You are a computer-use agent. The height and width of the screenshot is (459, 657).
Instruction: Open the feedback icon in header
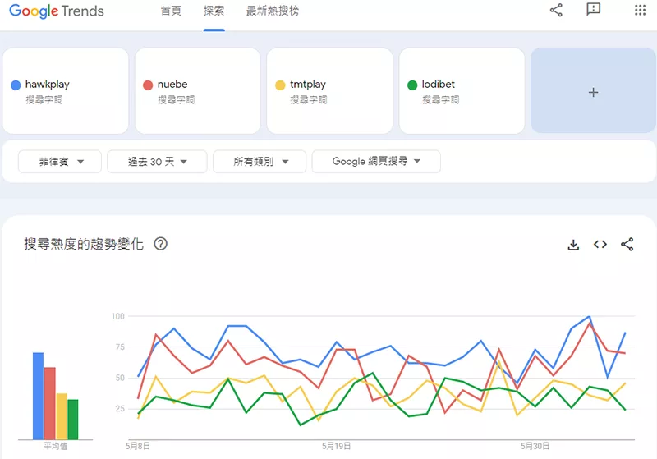[x=593, y=9]
